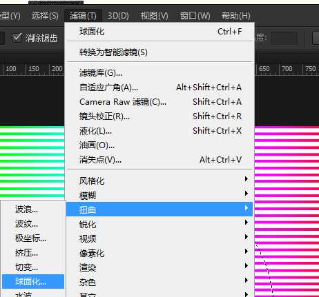Open the 滤镜(T) menu
The image size is (319, 297).
click(x=83, y=16)
